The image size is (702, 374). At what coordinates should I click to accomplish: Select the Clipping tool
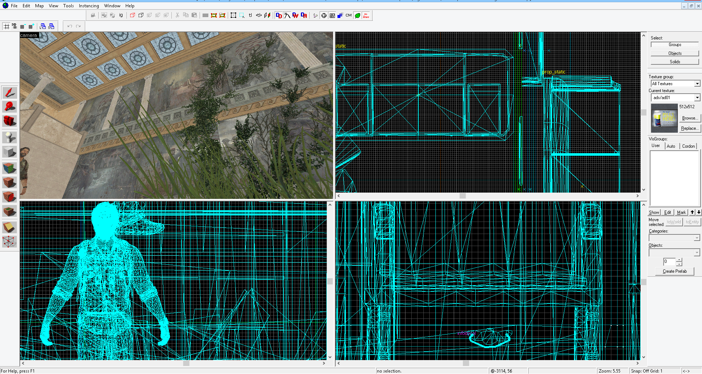pyautogui.click(x=10, y=227)
